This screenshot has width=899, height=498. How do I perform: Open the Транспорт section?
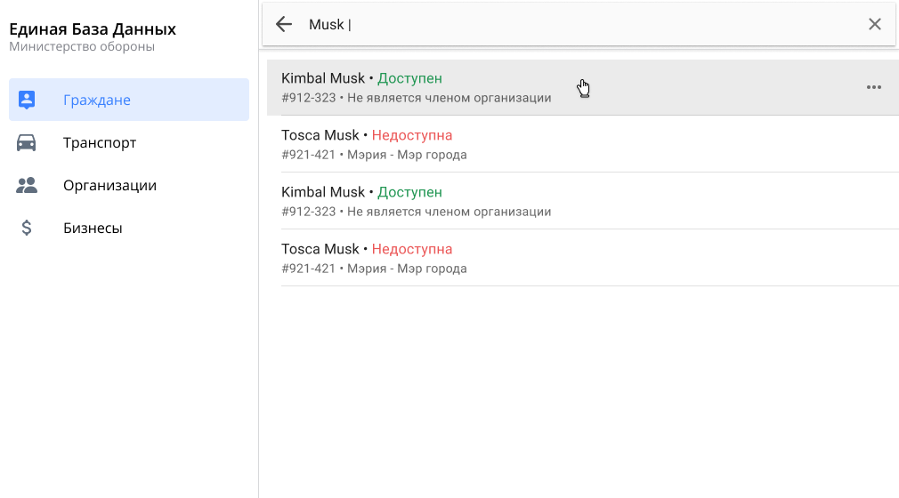pos(100,142)
